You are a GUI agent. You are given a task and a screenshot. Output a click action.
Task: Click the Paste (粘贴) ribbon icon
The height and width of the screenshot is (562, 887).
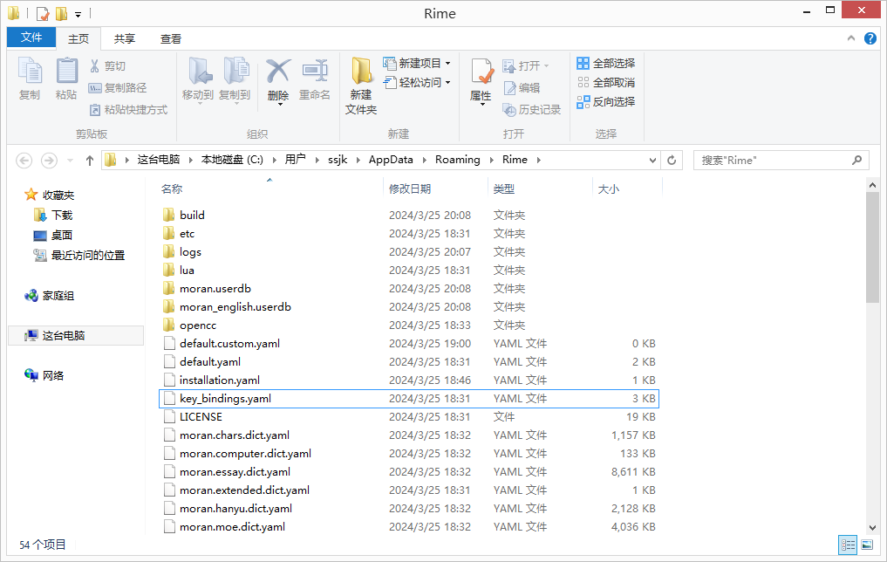(67, 72)
